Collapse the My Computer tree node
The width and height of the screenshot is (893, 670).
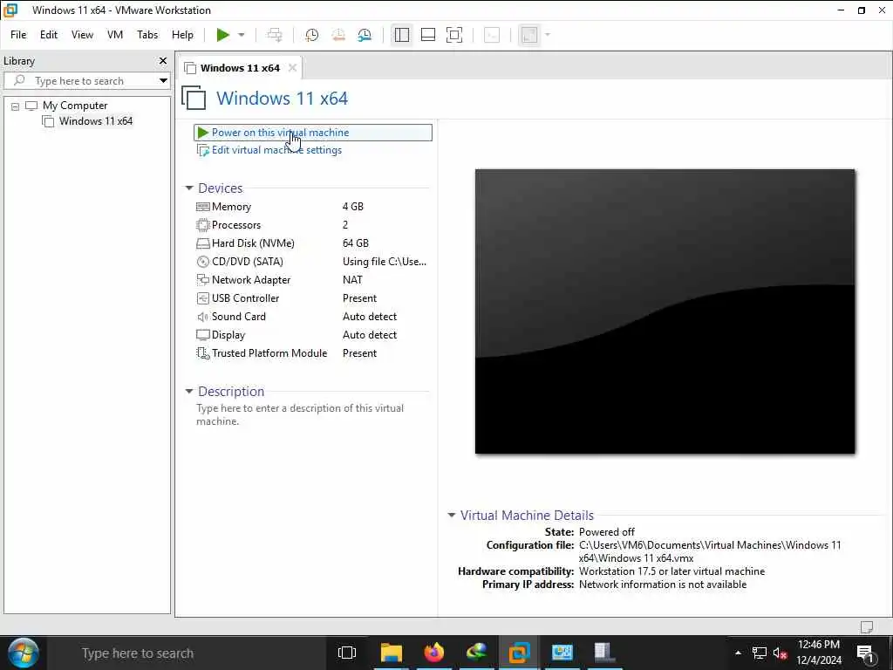pos(16,106)
